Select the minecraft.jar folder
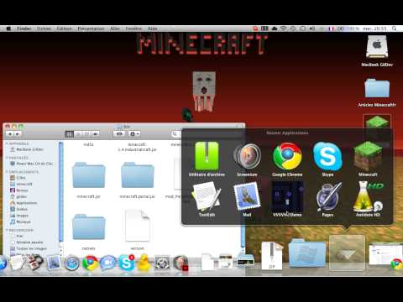The image size is (403, 302). pyautogui.click(x=88, y=180)
